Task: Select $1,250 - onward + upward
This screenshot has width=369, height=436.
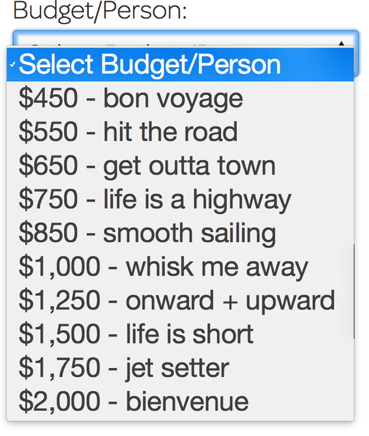Action: click(176, 300)
